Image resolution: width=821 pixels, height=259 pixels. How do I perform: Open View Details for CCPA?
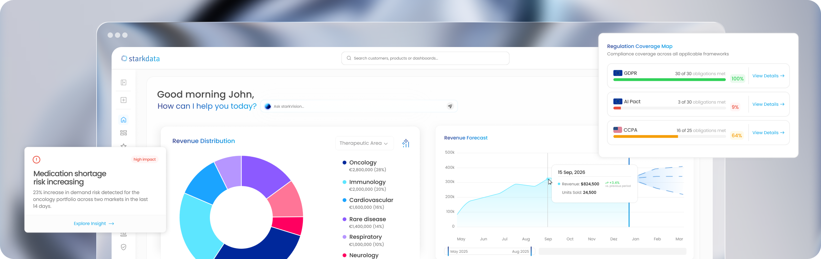(x=768, y=133)
